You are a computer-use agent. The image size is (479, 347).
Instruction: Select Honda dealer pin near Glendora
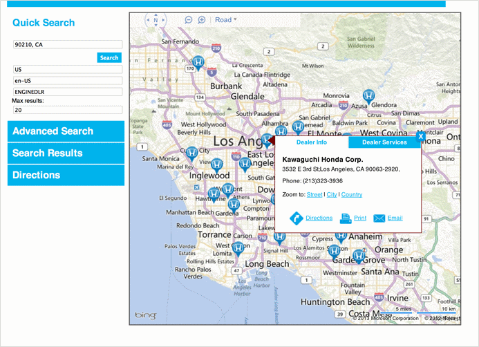[369, 96]
